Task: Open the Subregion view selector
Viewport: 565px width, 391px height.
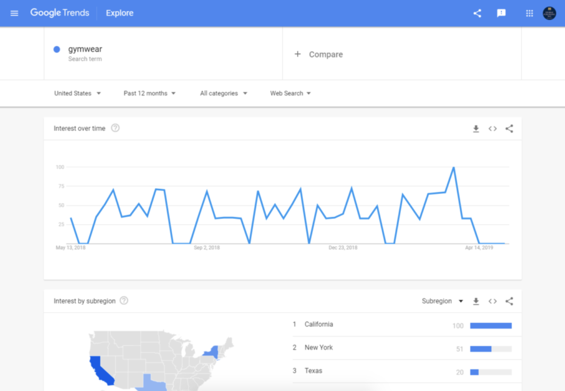Action: pos(442,301)
